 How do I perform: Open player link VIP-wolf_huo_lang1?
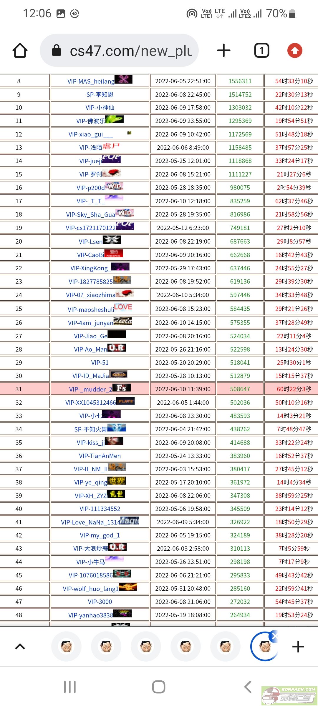coord(90,589)
